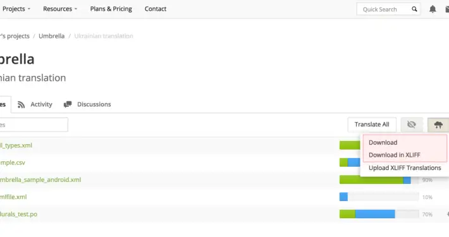
Task: Click the file search filter field
Action: [34, 125]
